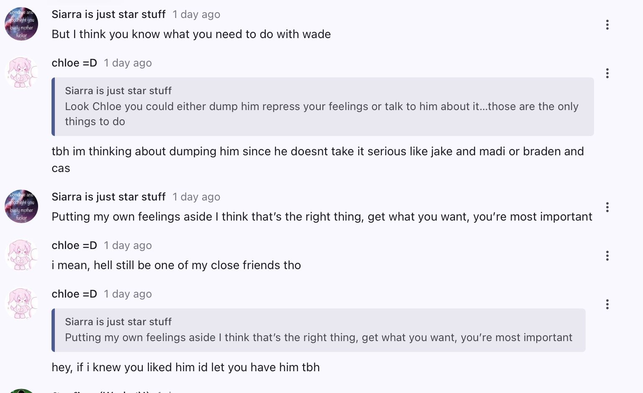The image size is (643, 393).
Task: Click Siarra username on original 'Putting my own feelings' message
Action: tap(108, 197)
